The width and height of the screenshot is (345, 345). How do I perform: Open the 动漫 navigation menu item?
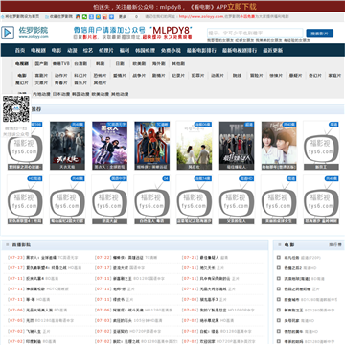(x=72, y=50)
